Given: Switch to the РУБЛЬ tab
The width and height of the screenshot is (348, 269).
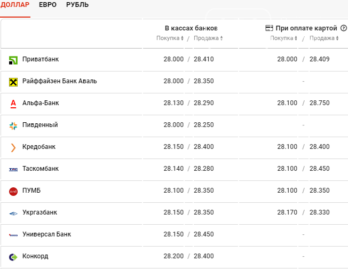Looking at the screenshot, I should 77,5.
